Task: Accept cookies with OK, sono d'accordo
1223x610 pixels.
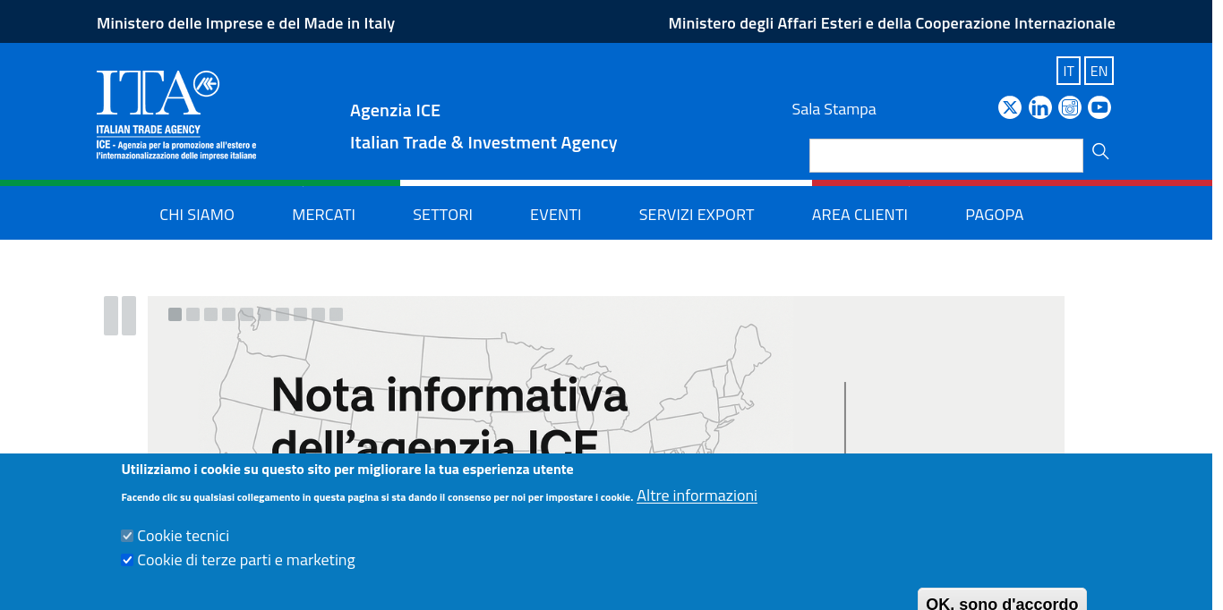Action: click(x=1002, y=599)
